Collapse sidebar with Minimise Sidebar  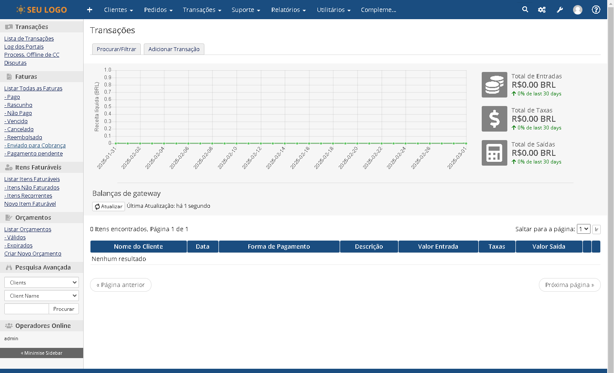point(41,353)
